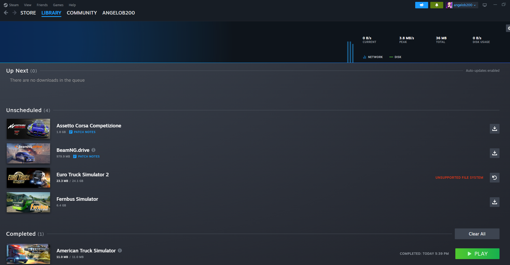Viewport: 510px width, 265px height.
Task: Click Euro Truck Simulator 2 title
Action: 83,175
